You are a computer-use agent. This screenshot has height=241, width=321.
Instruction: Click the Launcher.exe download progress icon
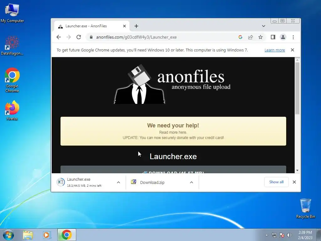click(x=61, y=182)
